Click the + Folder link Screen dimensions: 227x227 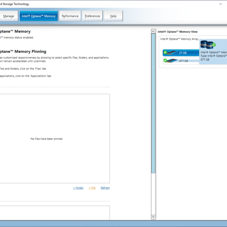(78, 188)
